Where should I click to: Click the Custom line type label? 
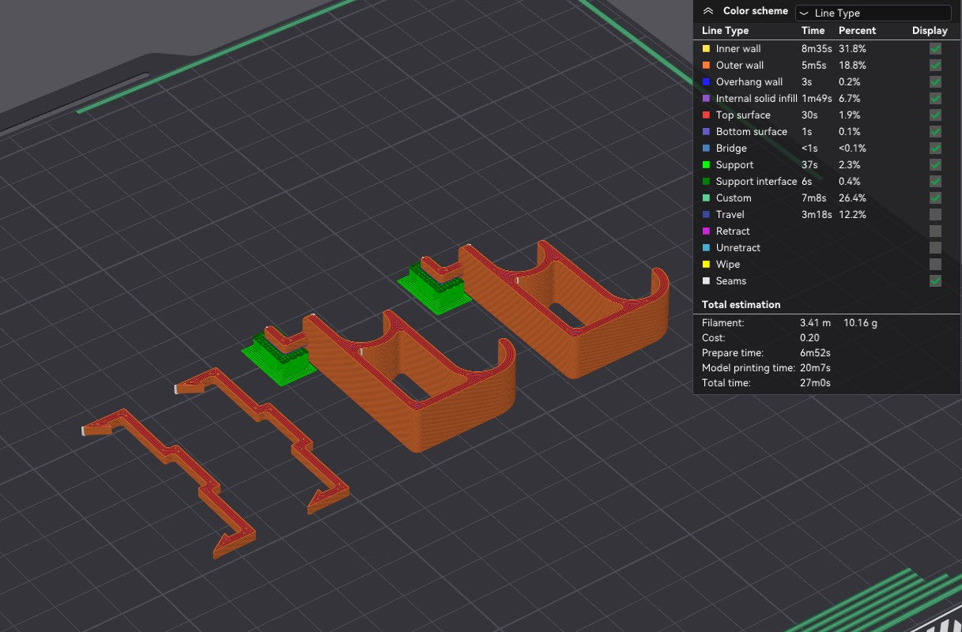tap(734, 198)
